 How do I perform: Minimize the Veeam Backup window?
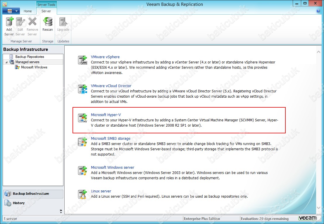[297, 4]
